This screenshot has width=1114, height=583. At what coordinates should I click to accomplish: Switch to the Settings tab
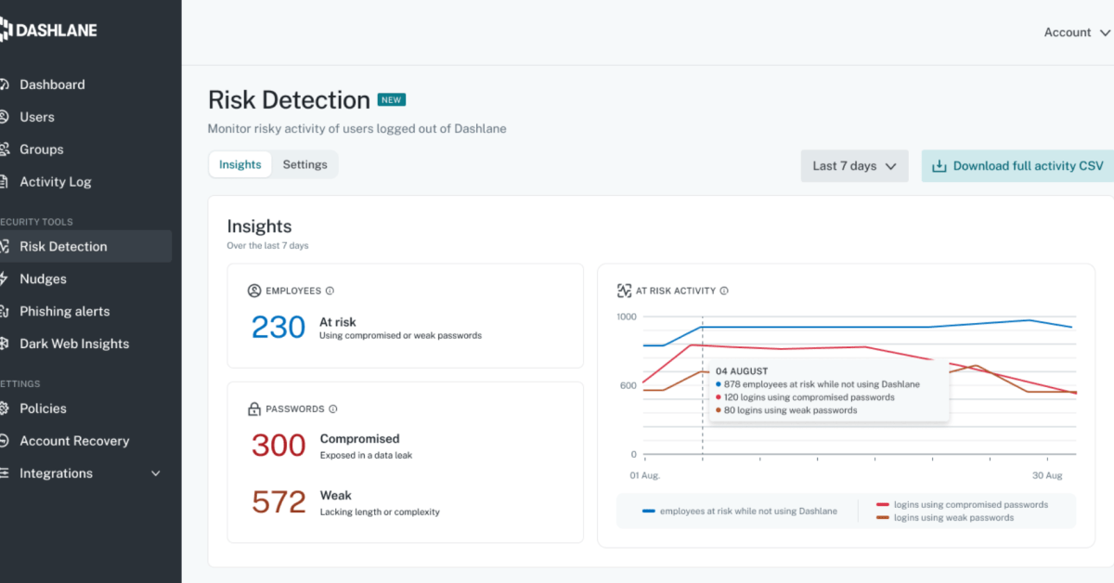(x=305, y=164)
